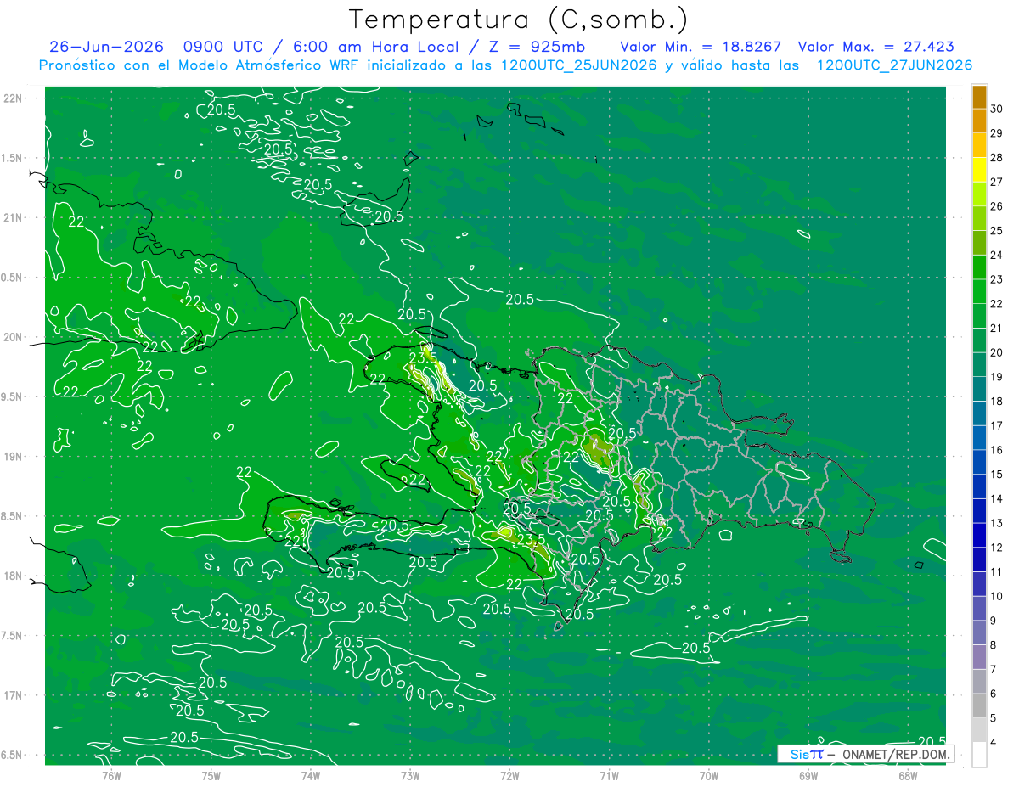
Task: Click the 'Valor Min. = 18.8267' reading
Action: tap(701, 47)
